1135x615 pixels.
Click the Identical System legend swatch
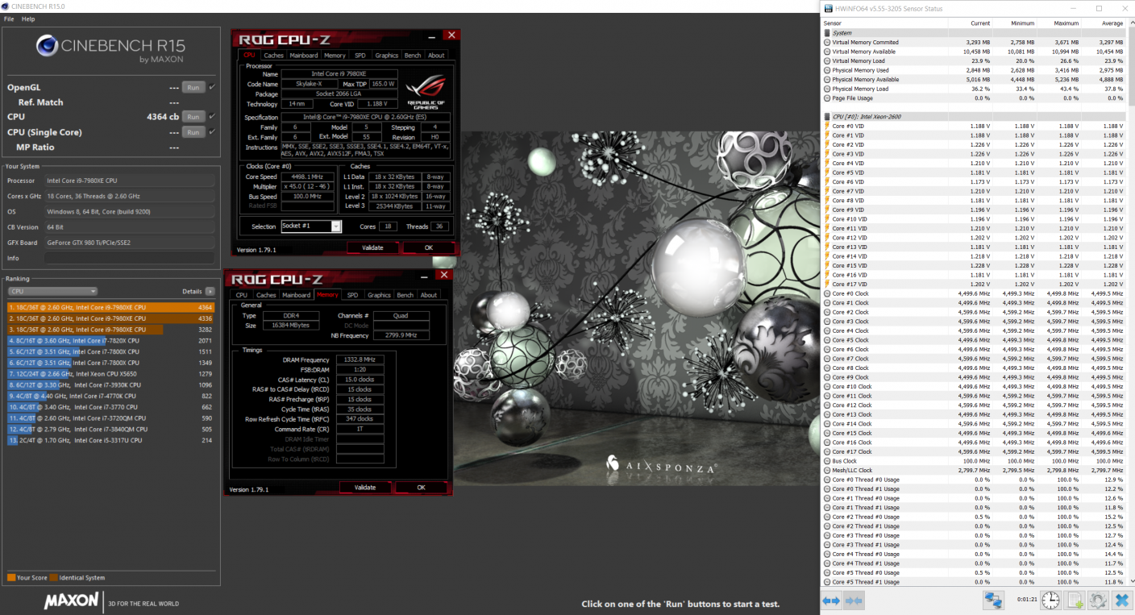tap(53, 578)
